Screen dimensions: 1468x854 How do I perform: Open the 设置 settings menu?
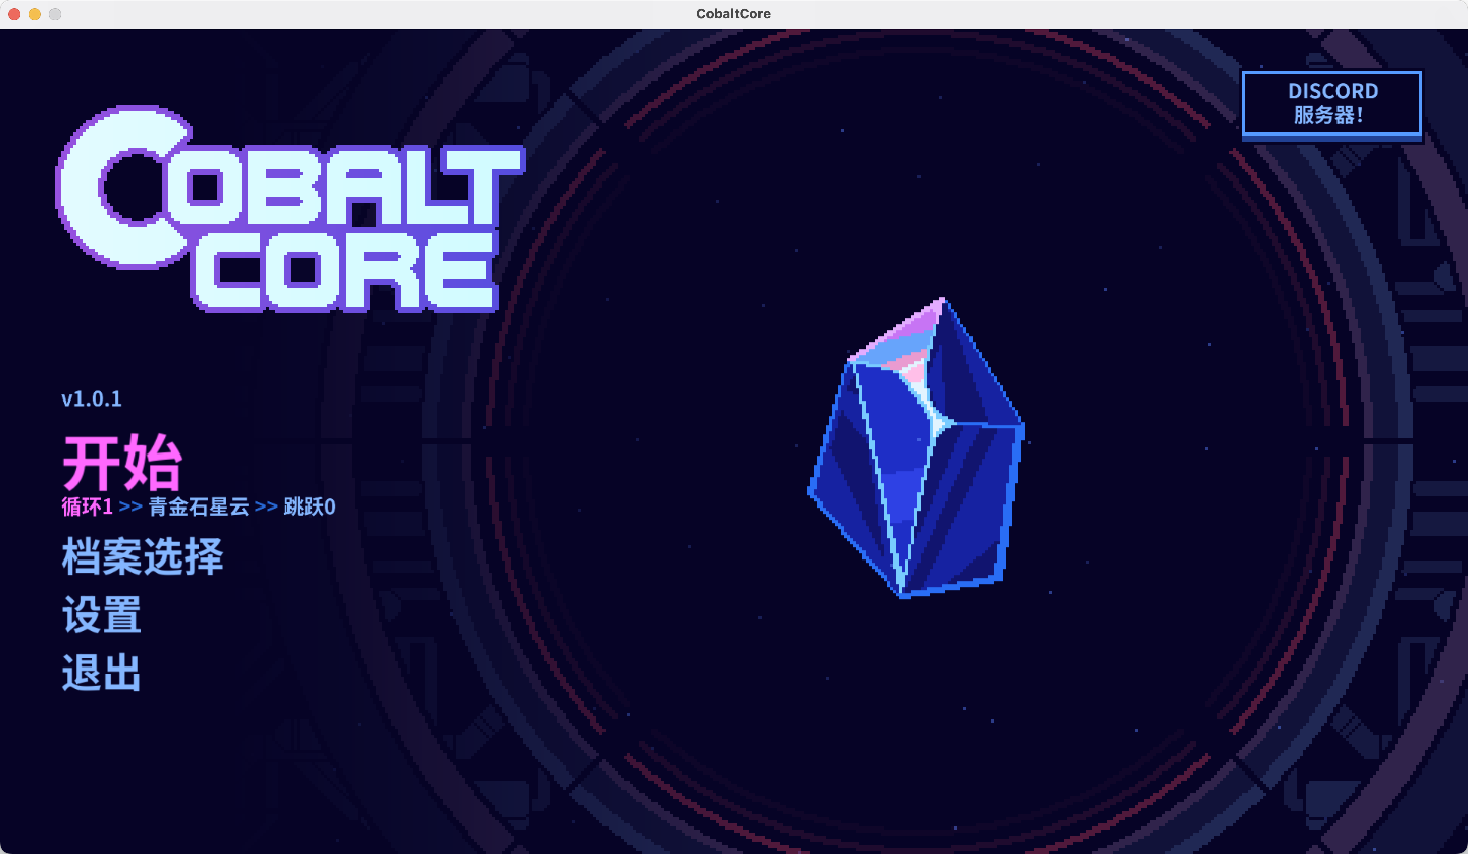click(102, 615)
